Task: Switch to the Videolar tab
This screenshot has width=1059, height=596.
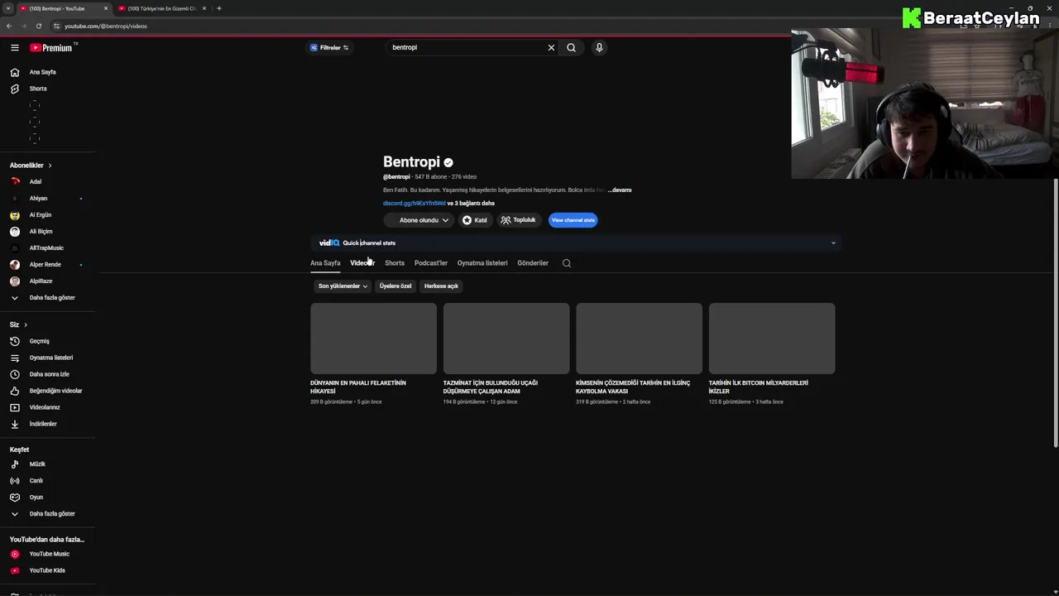Action: (362, 263)
